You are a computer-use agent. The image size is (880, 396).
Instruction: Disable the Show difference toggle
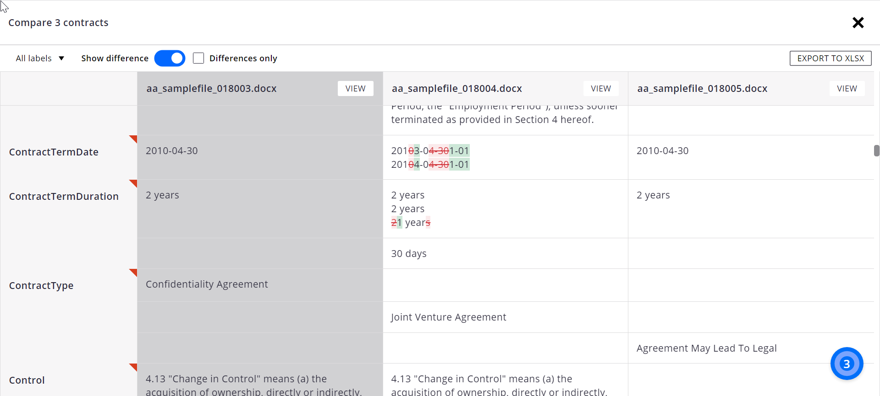coord(170,58)
